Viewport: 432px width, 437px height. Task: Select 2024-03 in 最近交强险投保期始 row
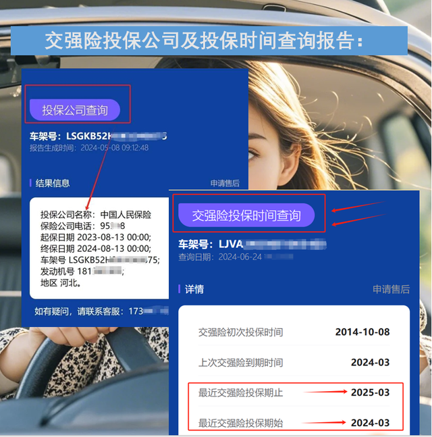(x=370, y=423)
